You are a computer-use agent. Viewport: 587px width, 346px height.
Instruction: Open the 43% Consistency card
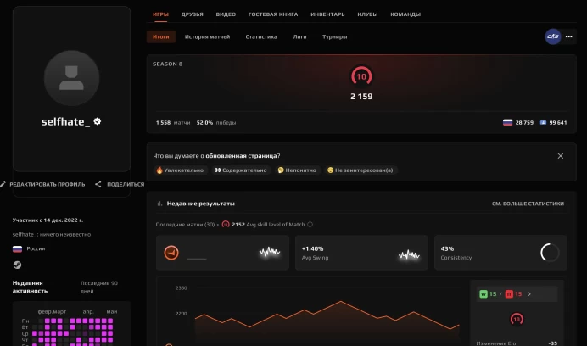[x=500, y=253]
